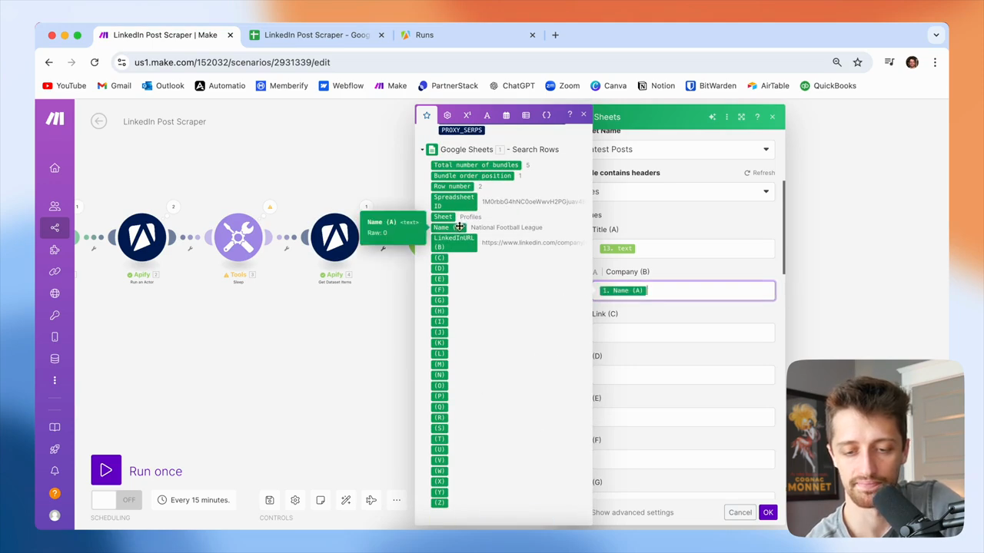Viewport: 984px width, 553px height.
Task: Click the AI sparkle icon in Sheets header
Action: (712, 117)
